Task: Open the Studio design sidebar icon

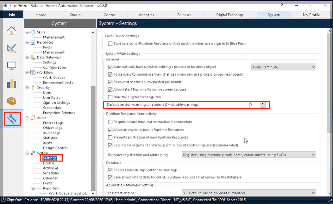Action: tap(11, 48)
